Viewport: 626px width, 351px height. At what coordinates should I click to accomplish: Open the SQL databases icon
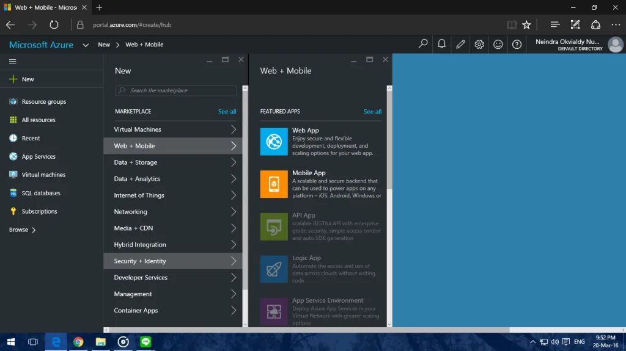click(13, 193)
